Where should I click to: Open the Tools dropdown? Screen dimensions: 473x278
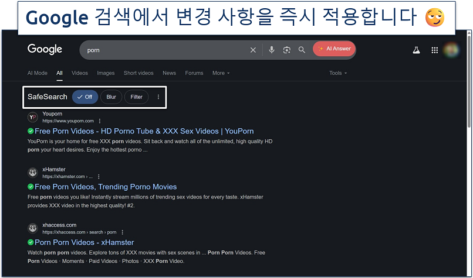[x=337, y=73]
